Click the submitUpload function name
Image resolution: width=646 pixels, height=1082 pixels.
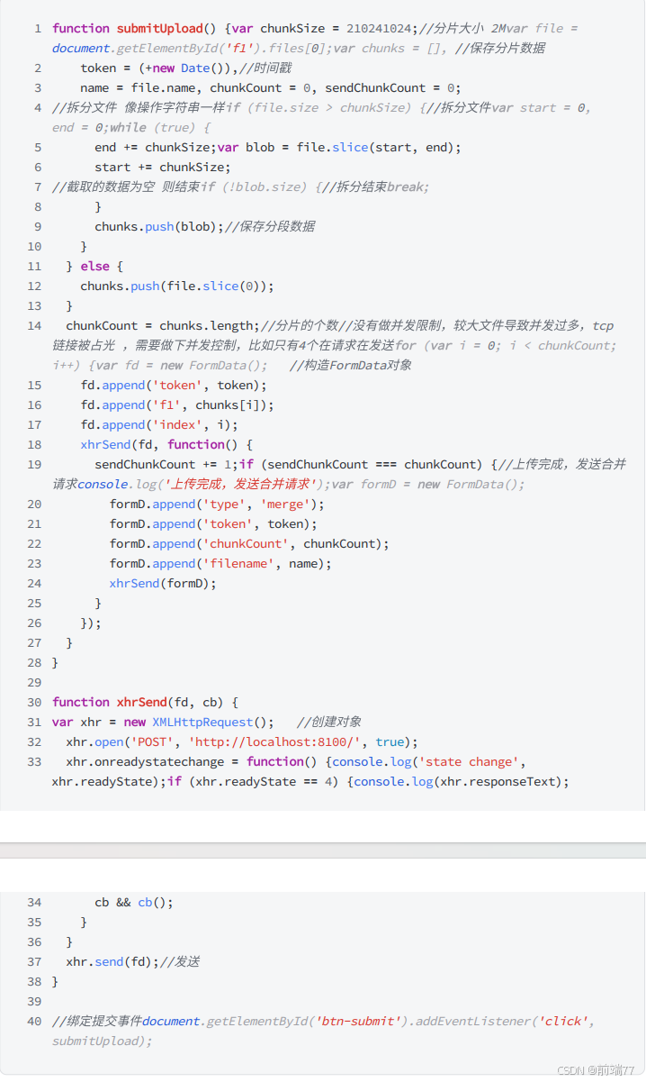coord(159,28)
